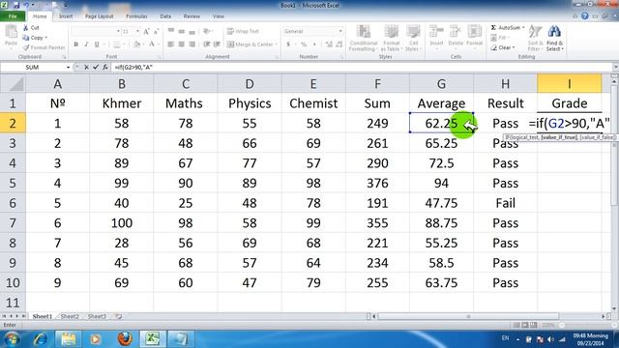Open Cell Styles gallery
The width and height of the screenshot is (619, 348).
[413, 38]
